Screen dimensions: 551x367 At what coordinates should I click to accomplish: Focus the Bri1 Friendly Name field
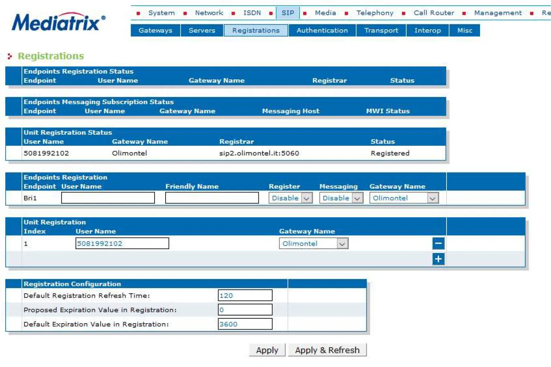[x=212, y=198]
